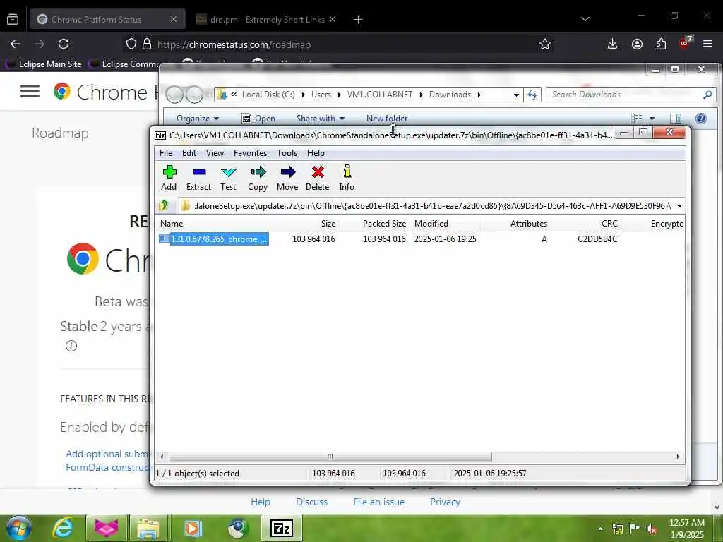Click the Discuss link in page footer
The image size is (723, 542).
point(311,502)
